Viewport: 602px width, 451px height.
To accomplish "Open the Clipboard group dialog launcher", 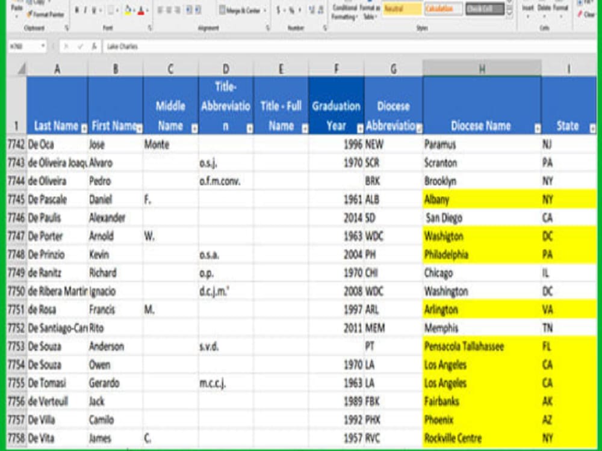I will tap(66, 28).
